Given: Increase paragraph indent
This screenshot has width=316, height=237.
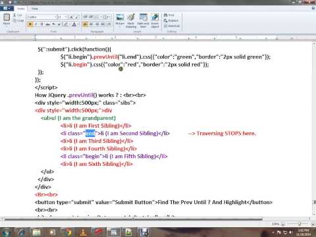Looking at the screenshot, I should coord(91,17).
